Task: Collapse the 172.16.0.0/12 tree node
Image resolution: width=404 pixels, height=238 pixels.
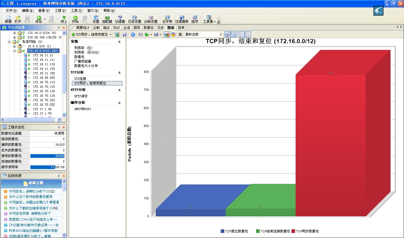Action: pos(14,51)
